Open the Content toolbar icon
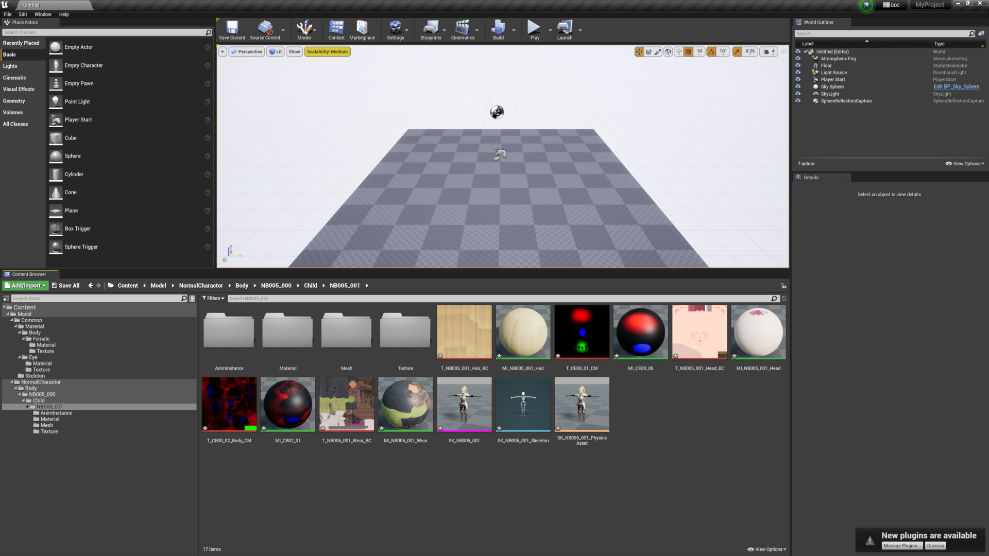The height and width of the screenshot is (556, 989). pos(336,30)
